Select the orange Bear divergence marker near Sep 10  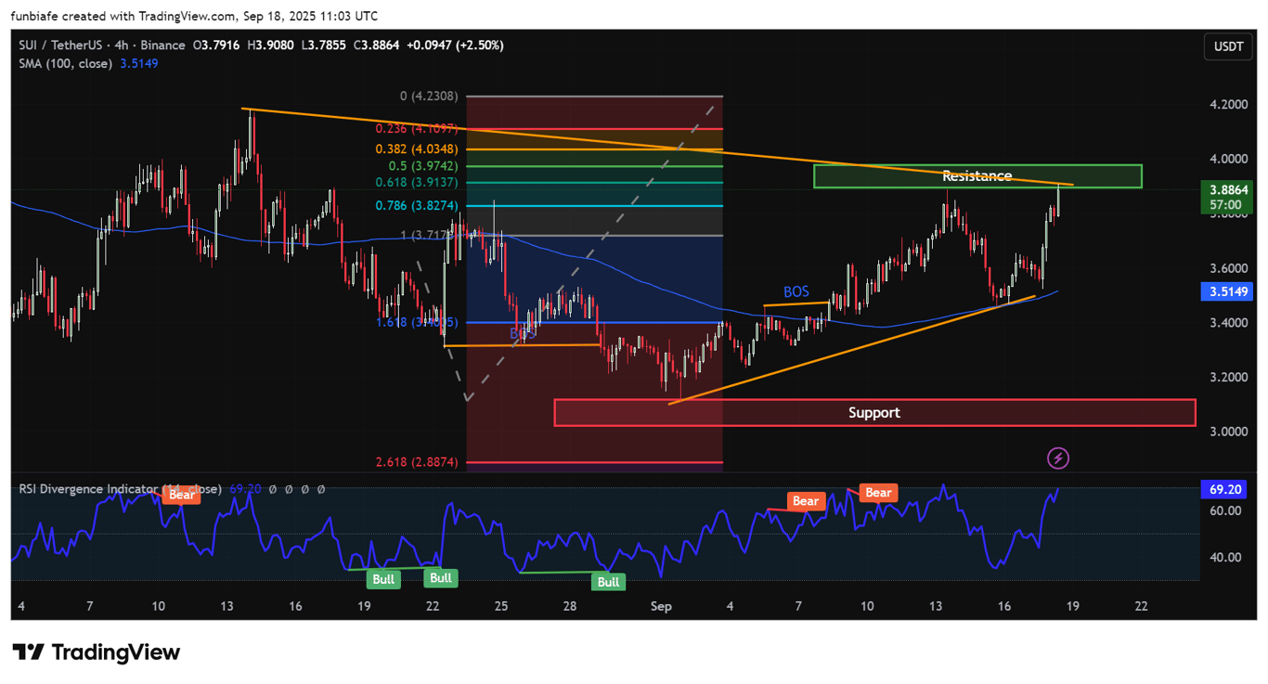coord(876,493)
